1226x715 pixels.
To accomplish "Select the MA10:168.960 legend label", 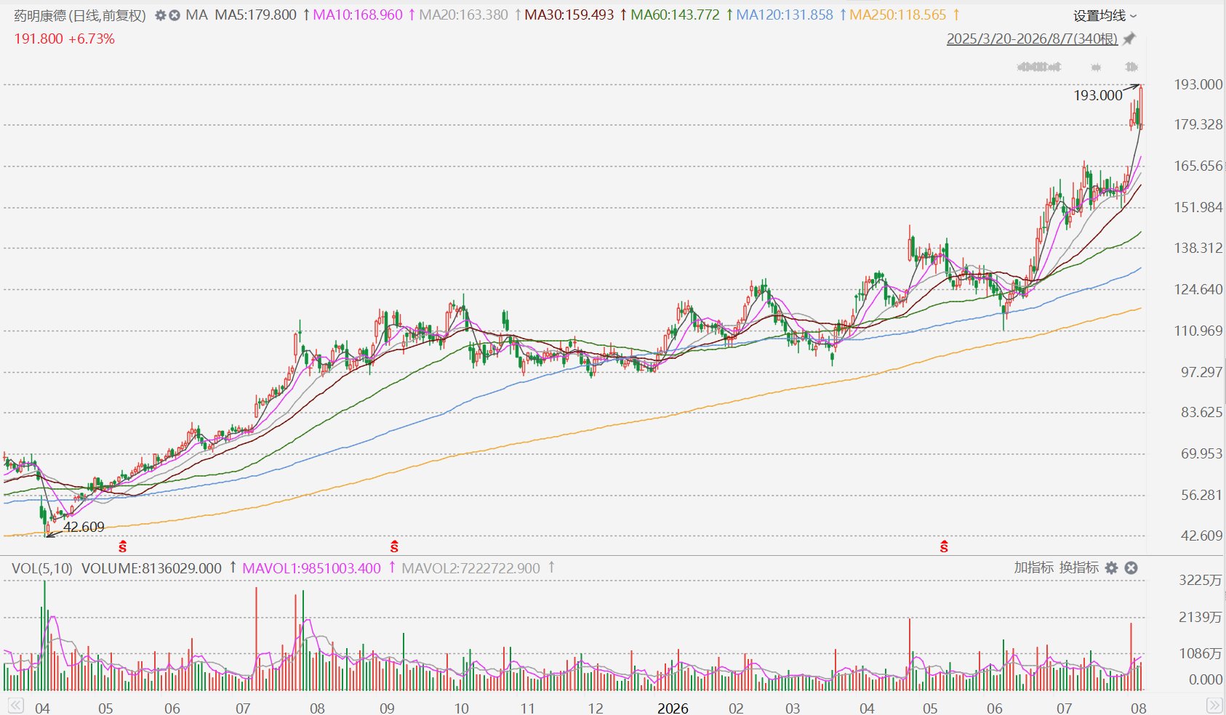I will click(x=357, y=15).
